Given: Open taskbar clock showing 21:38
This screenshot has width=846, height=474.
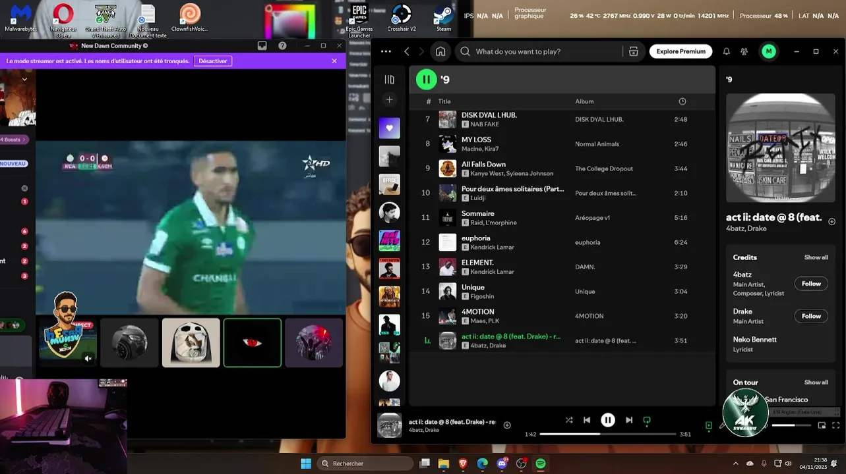Looking at the screenshot, I should click(812, 463).
